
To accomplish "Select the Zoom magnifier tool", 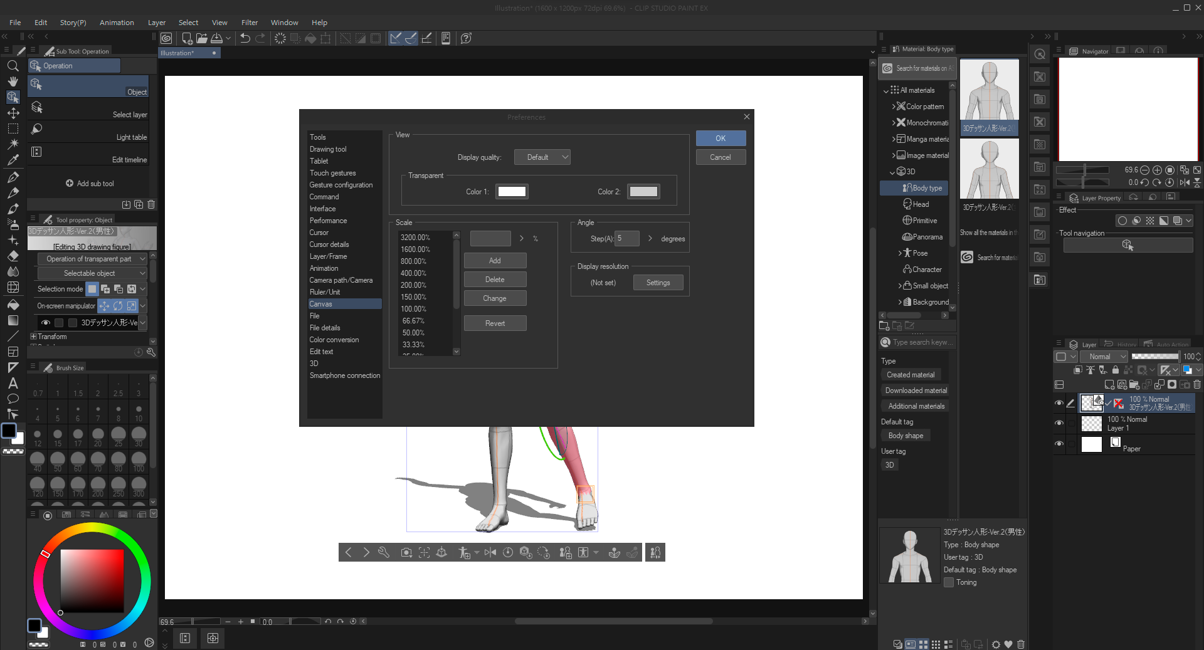I will (x=13, y=66).
